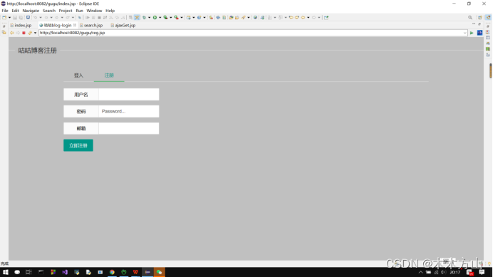Click the 密码 password input field
Image resolution: width=493 pixels, height=277 pixels.
pyautogui.click(x=129, y=111)
